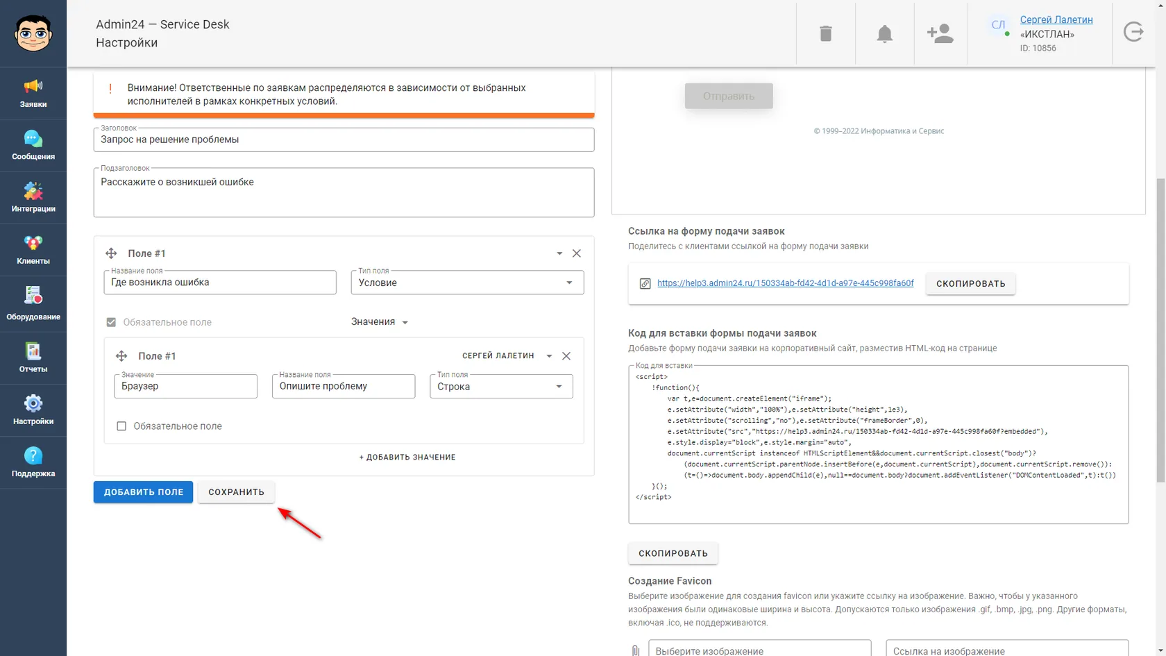The image size is (1166, 656).
Task: Click the Заголовок input field
Action: [x=344, y=140]
